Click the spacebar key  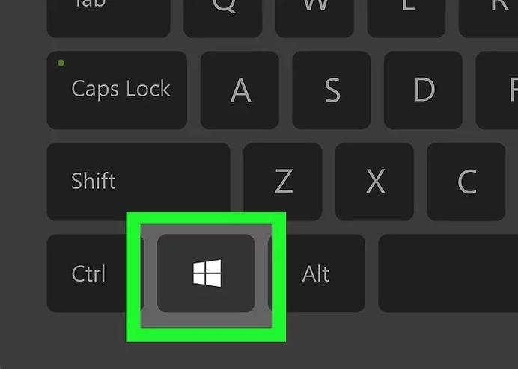448,273
